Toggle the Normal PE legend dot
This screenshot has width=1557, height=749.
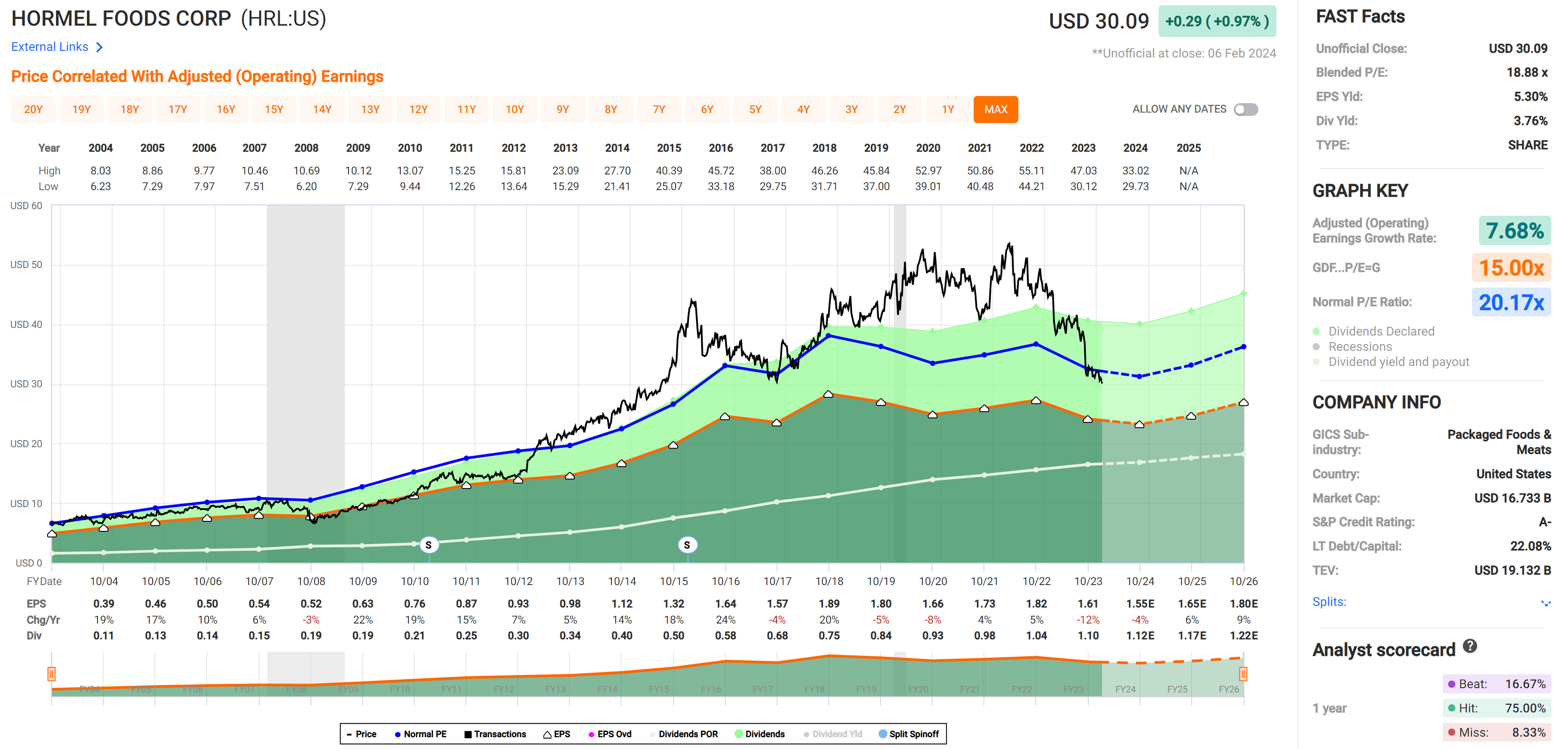pos(398,734)
